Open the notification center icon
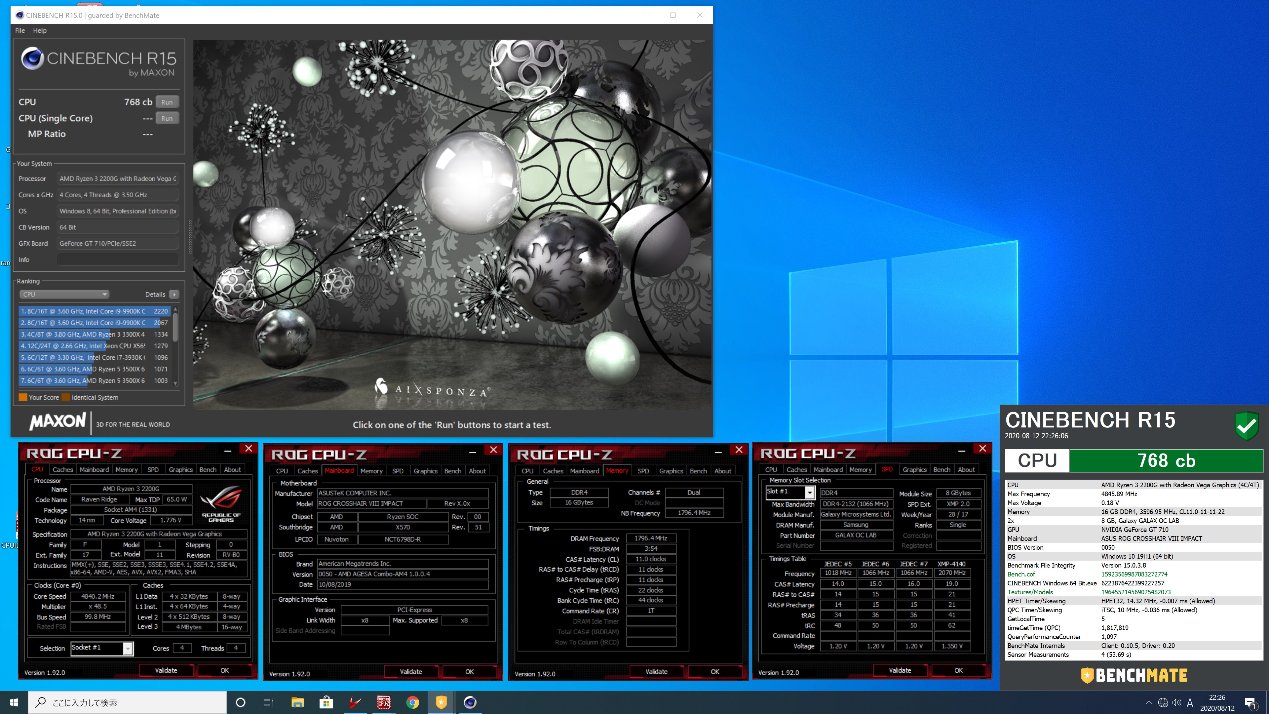The width and height of the screenshot is (1269, 714). click(1250, 703)
